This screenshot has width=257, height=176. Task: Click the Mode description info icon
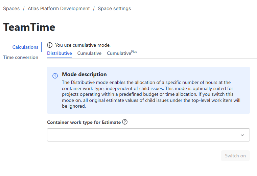(x=55, y=76)
